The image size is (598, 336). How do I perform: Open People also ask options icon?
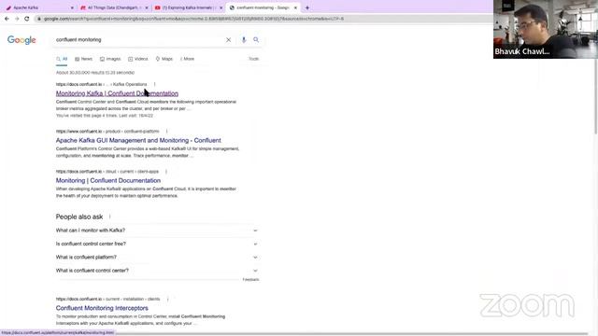pos(110,217)
